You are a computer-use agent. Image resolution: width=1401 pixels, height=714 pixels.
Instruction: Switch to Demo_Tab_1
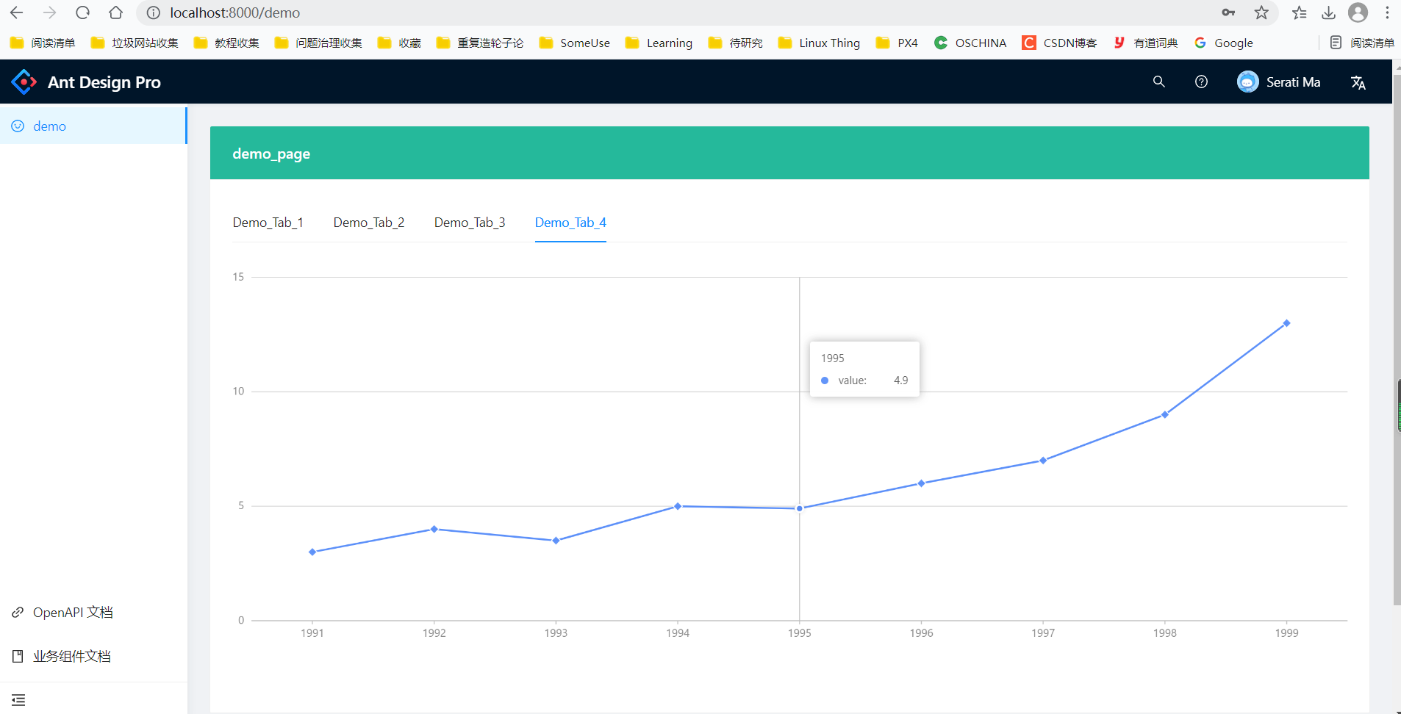tap(268, 223)
